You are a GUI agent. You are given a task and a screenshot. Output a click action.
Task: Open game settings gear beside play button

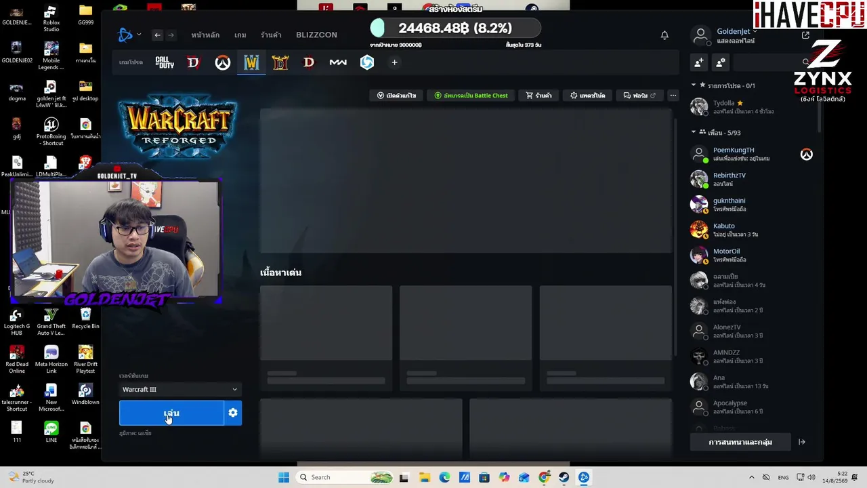(x=233, y=413)
